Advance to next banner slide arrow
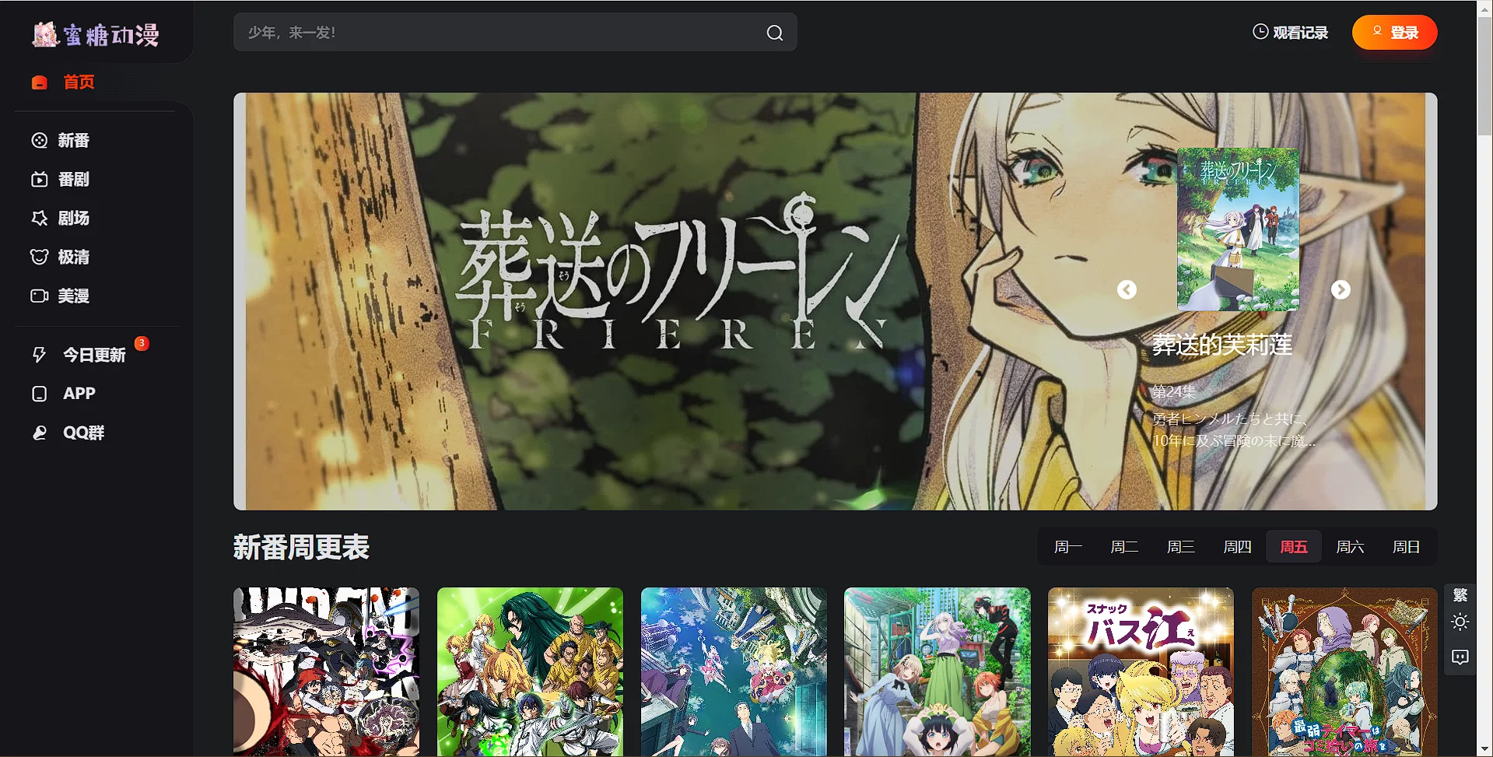 click(x=1341, y=289)
